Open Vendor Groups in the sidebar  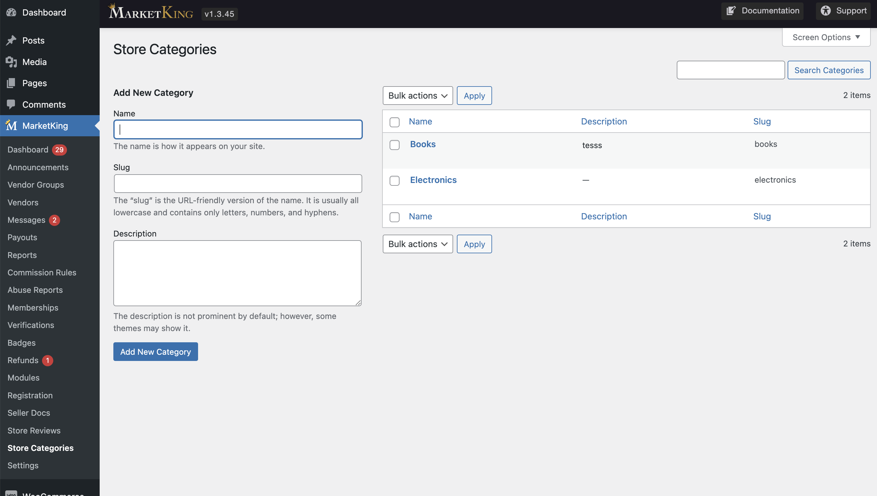(36, 185)
